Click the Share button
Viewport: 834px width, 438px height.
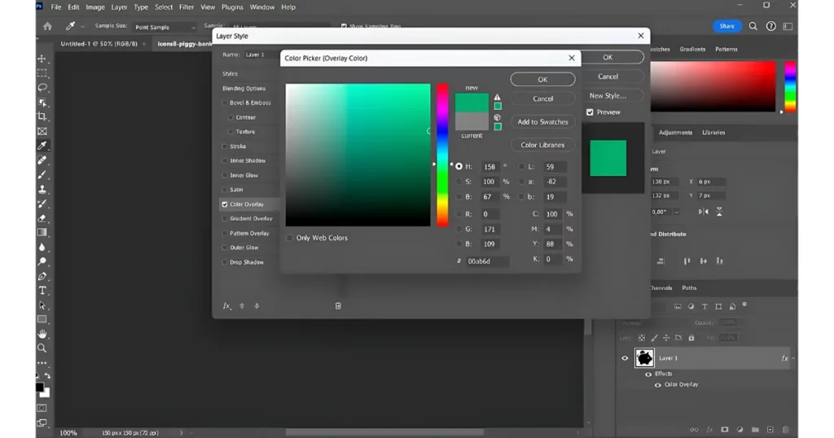pyautogui.click(x=726, y=26)
